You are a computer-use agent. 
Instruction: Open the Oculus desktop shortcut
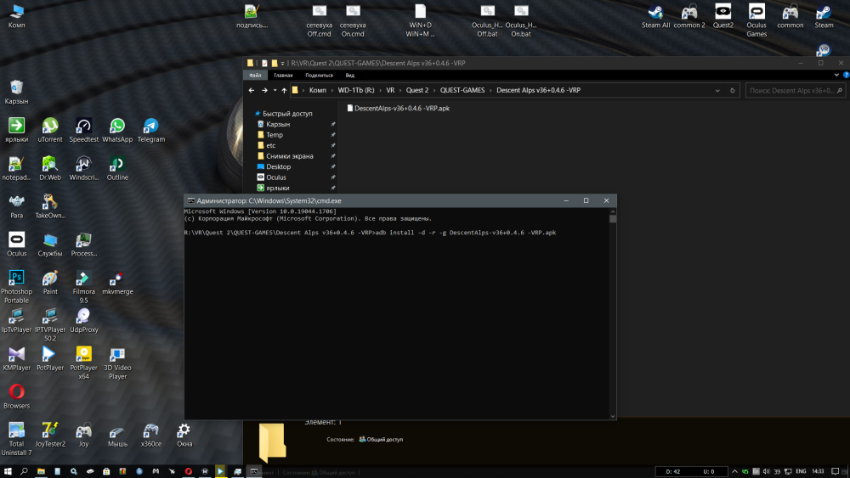click(x=16, y=245)
